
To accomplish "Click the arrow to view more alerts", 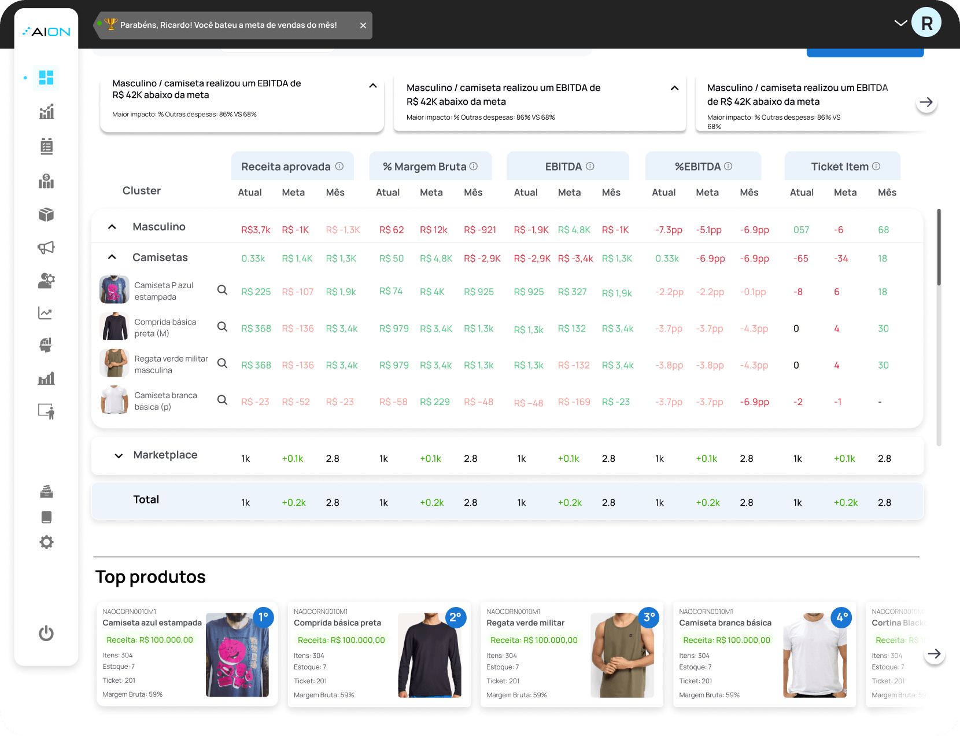I will point(926,102).
